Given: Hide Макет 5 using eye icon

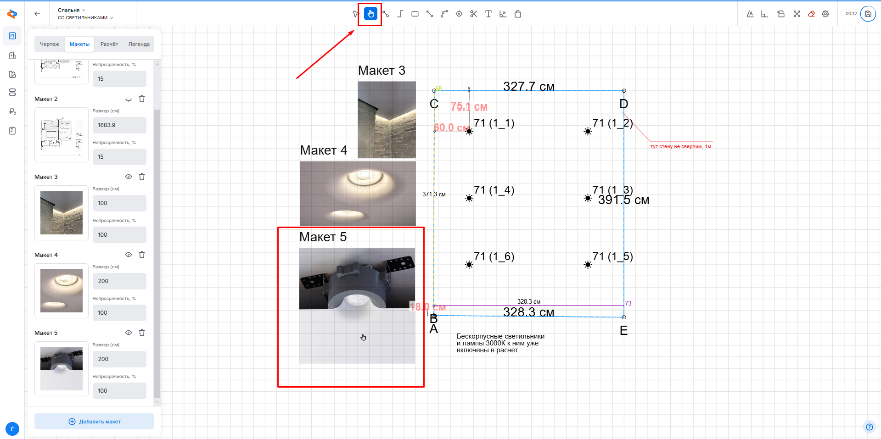Looking at the screenshot, I should click(129, 333).
